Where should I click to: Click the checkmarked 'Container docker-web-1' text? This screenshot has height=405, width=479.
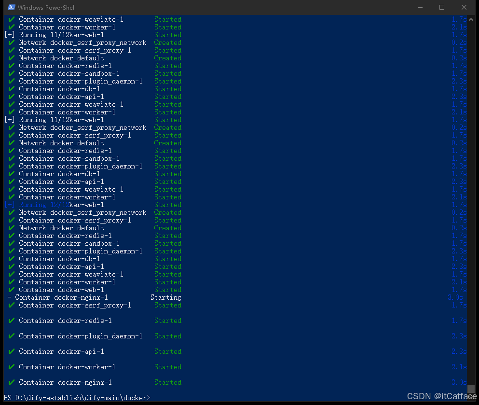point(61,290)
